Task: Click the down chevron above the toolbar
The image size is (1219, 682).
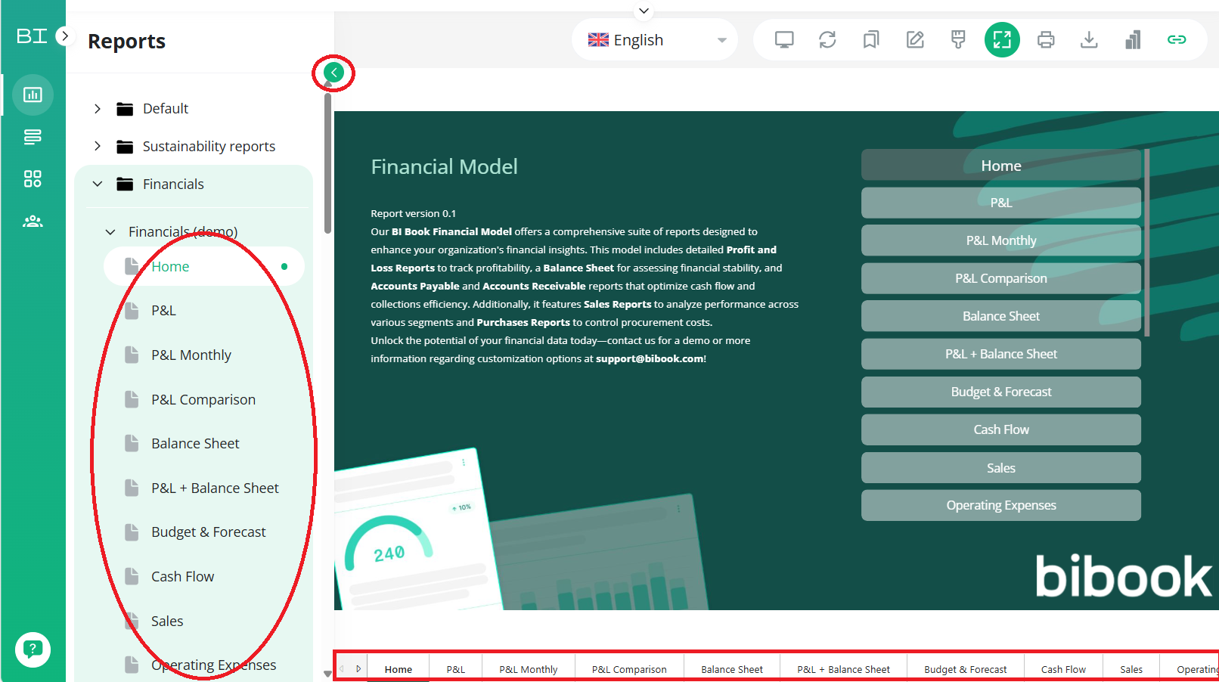Action: tap(644, 11)
